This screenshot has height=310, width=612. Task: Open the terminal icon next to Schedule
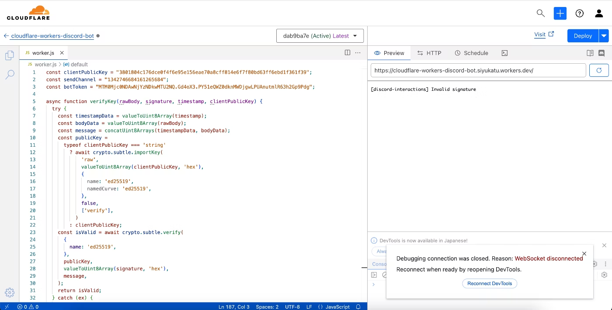tap(504, 52)
